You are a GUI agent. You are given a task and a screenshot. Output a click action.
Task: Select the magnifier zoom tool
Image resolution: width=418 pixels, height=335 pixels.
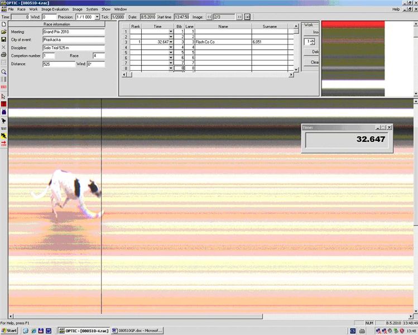point(4,72)
